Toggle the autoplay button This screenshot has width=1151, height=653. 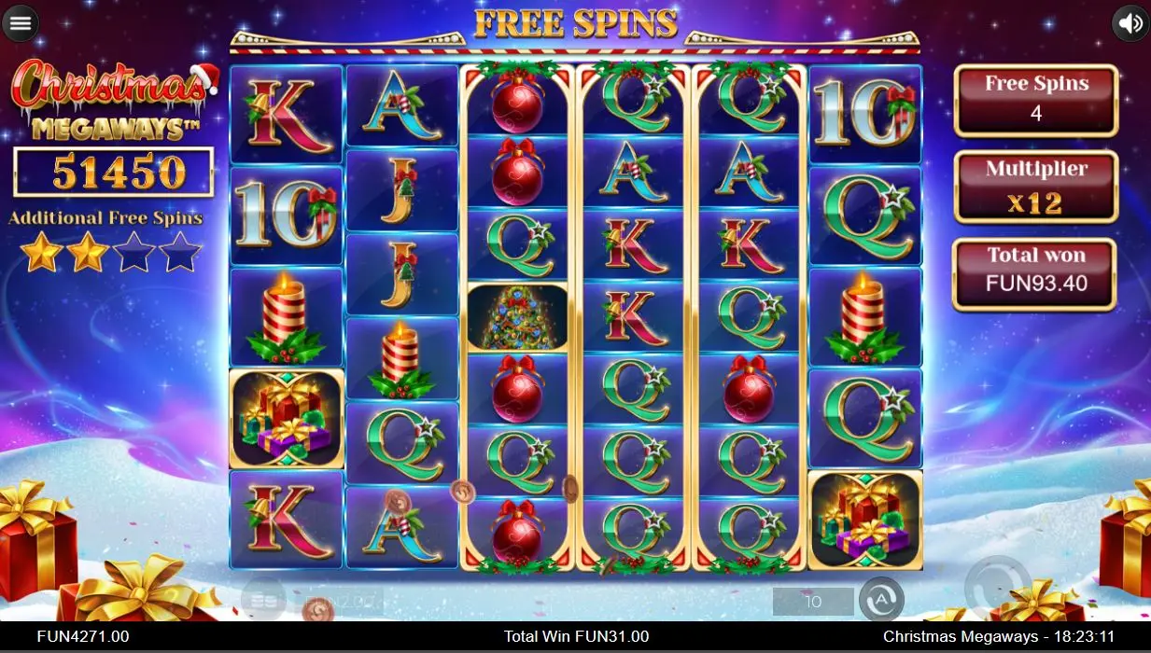(881, 600)
